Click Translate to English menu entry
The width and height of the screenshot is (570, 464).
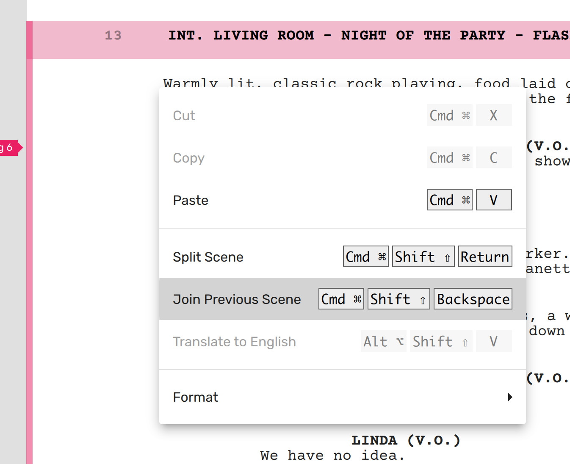click(234, 342)
